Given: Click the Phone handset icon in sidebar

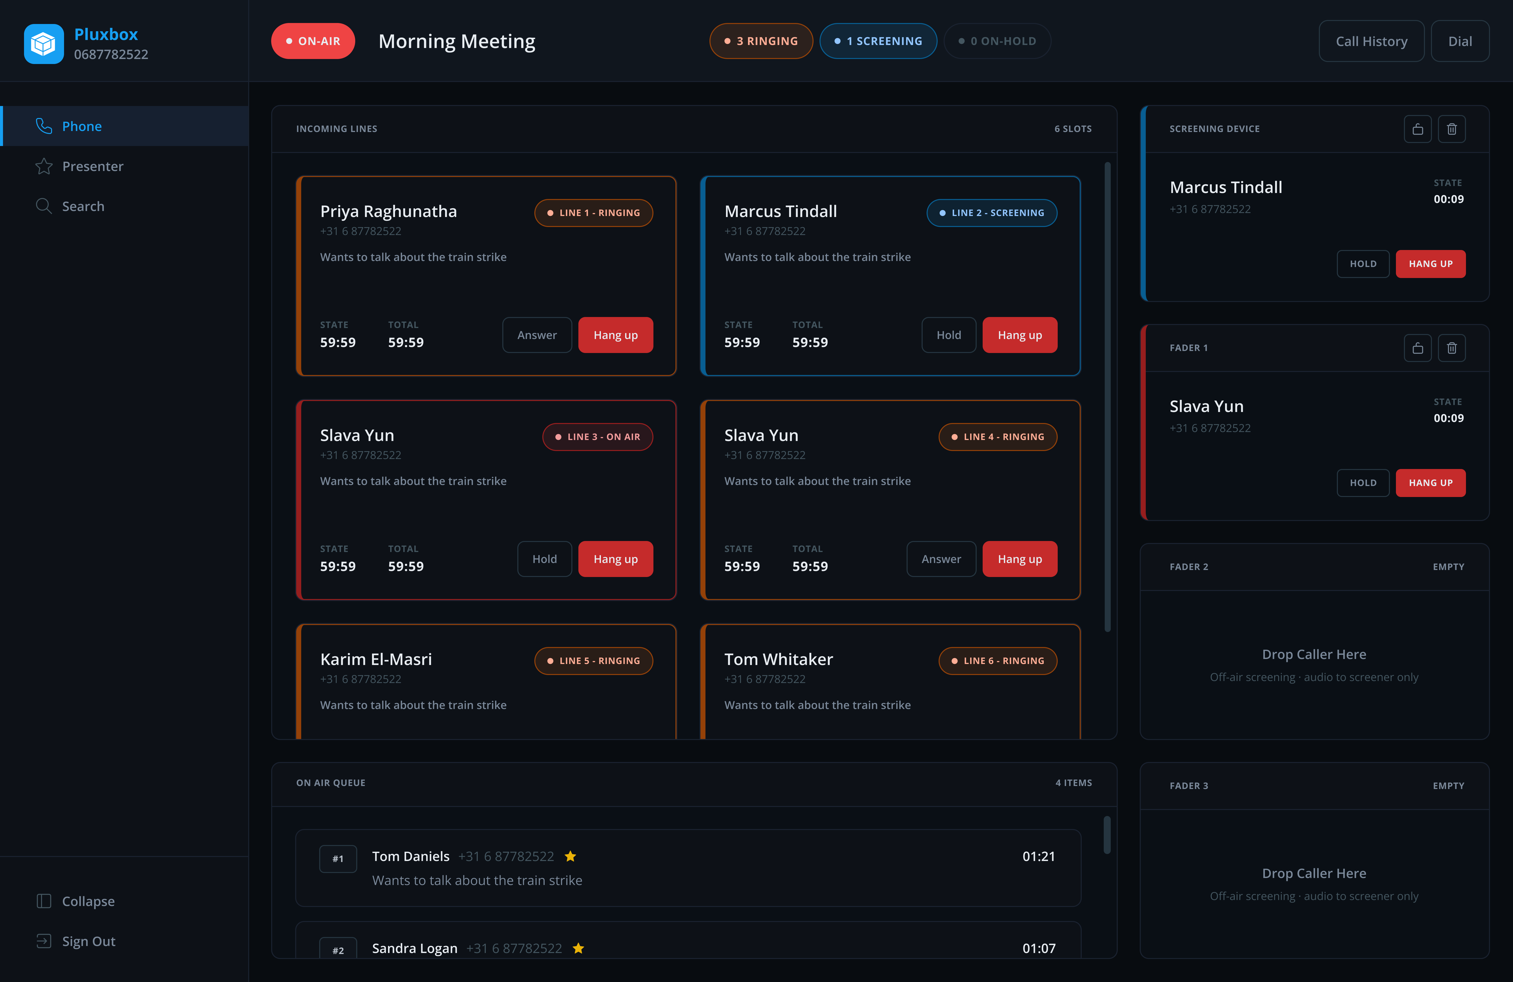Looking at the screenshot, I should [44, 126].
